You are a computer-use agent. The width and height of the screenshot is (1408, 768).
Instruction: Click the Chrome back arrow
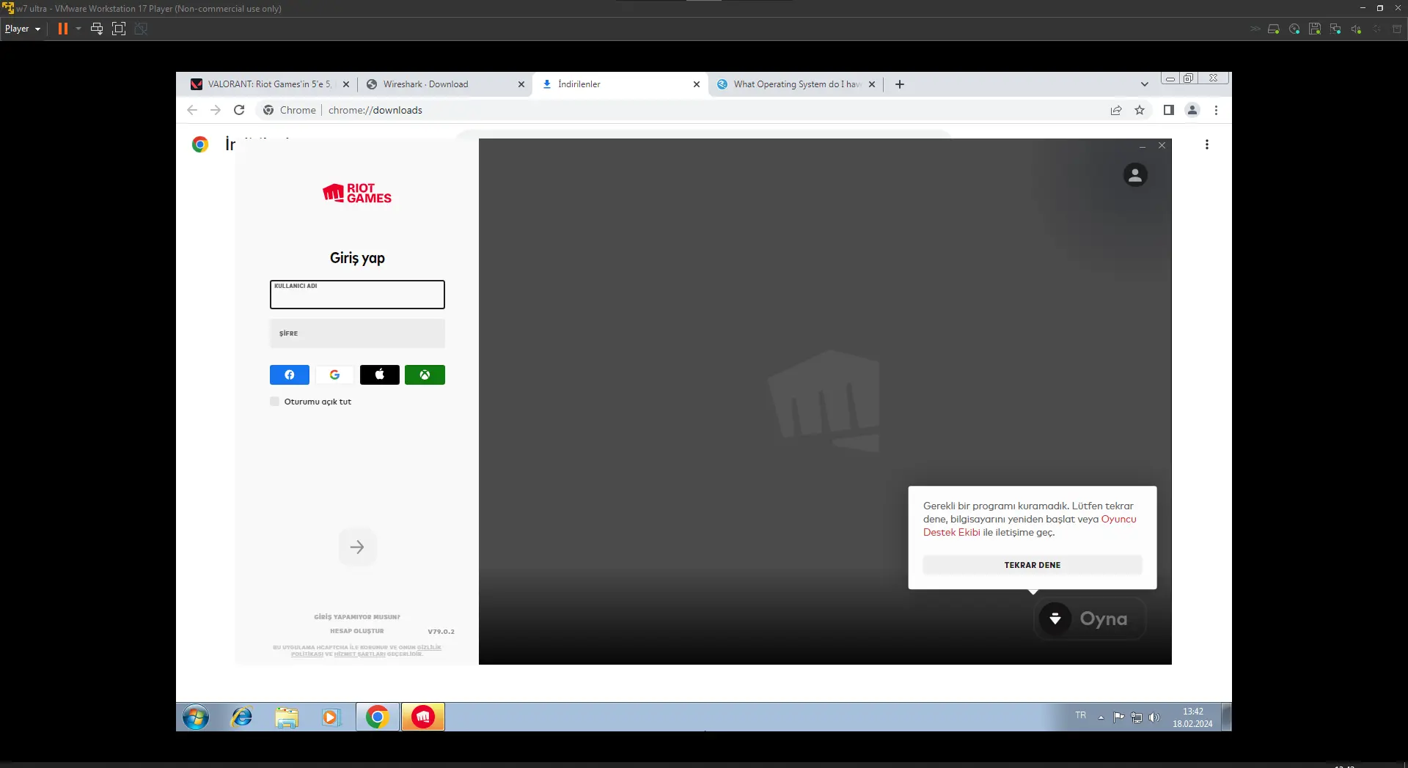(192, 110)
